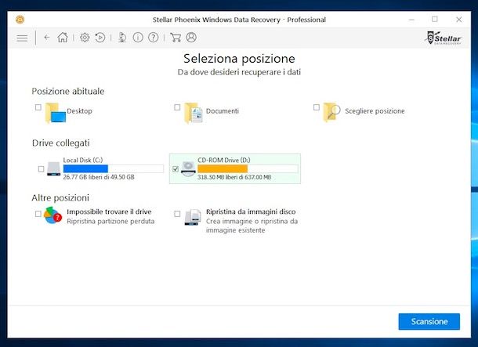Start the scan with the Scansione button

coord(429,321)
